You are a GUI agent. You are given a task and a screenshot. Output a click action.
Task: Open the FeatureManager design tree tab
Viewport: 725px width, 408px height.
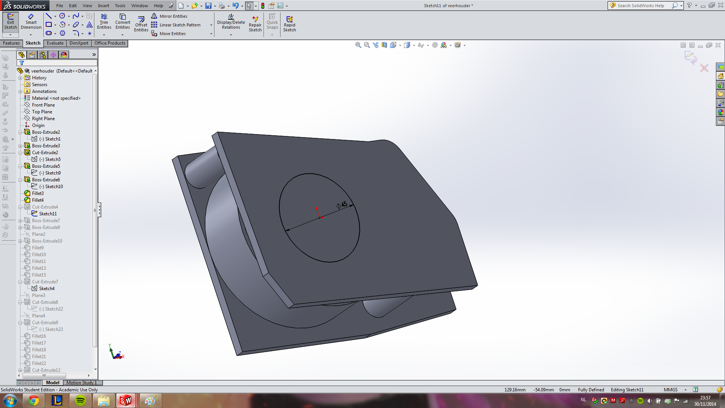(x=22, y=55)
